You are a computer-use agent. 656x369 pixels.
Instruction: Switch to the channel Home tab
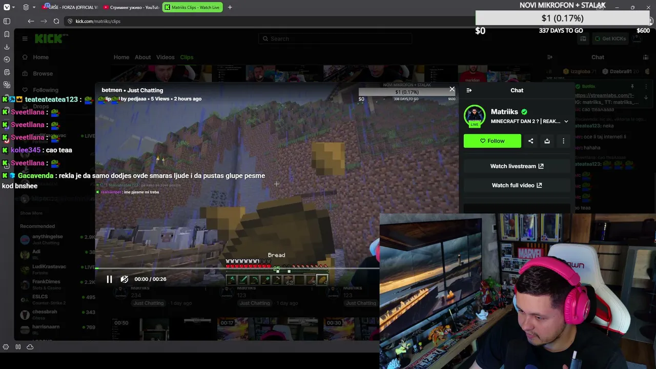tap(121, 57)
